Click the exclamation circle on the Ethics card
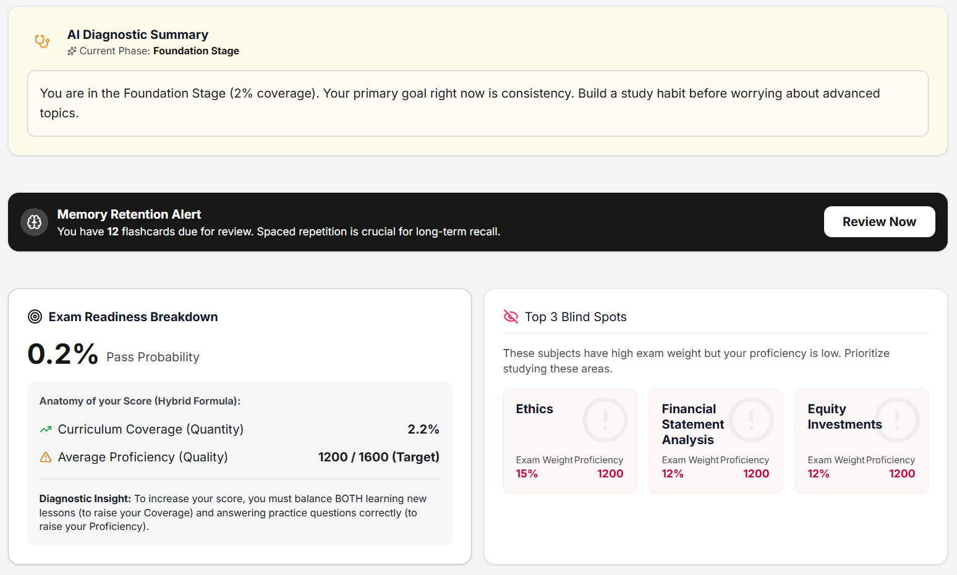 click(605, 420)
